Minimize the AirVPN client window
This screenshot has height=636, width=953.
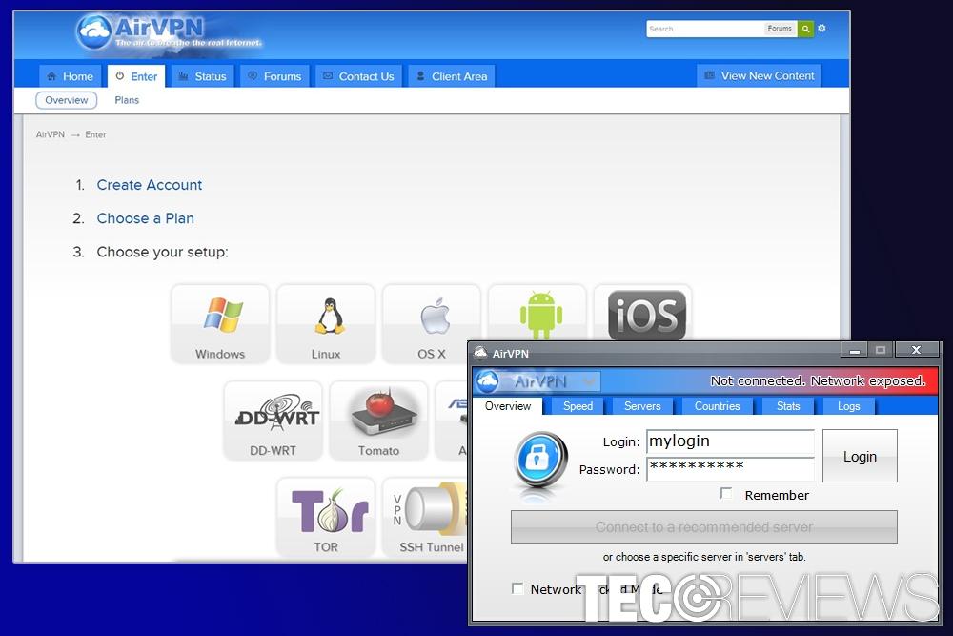point(855,350)
